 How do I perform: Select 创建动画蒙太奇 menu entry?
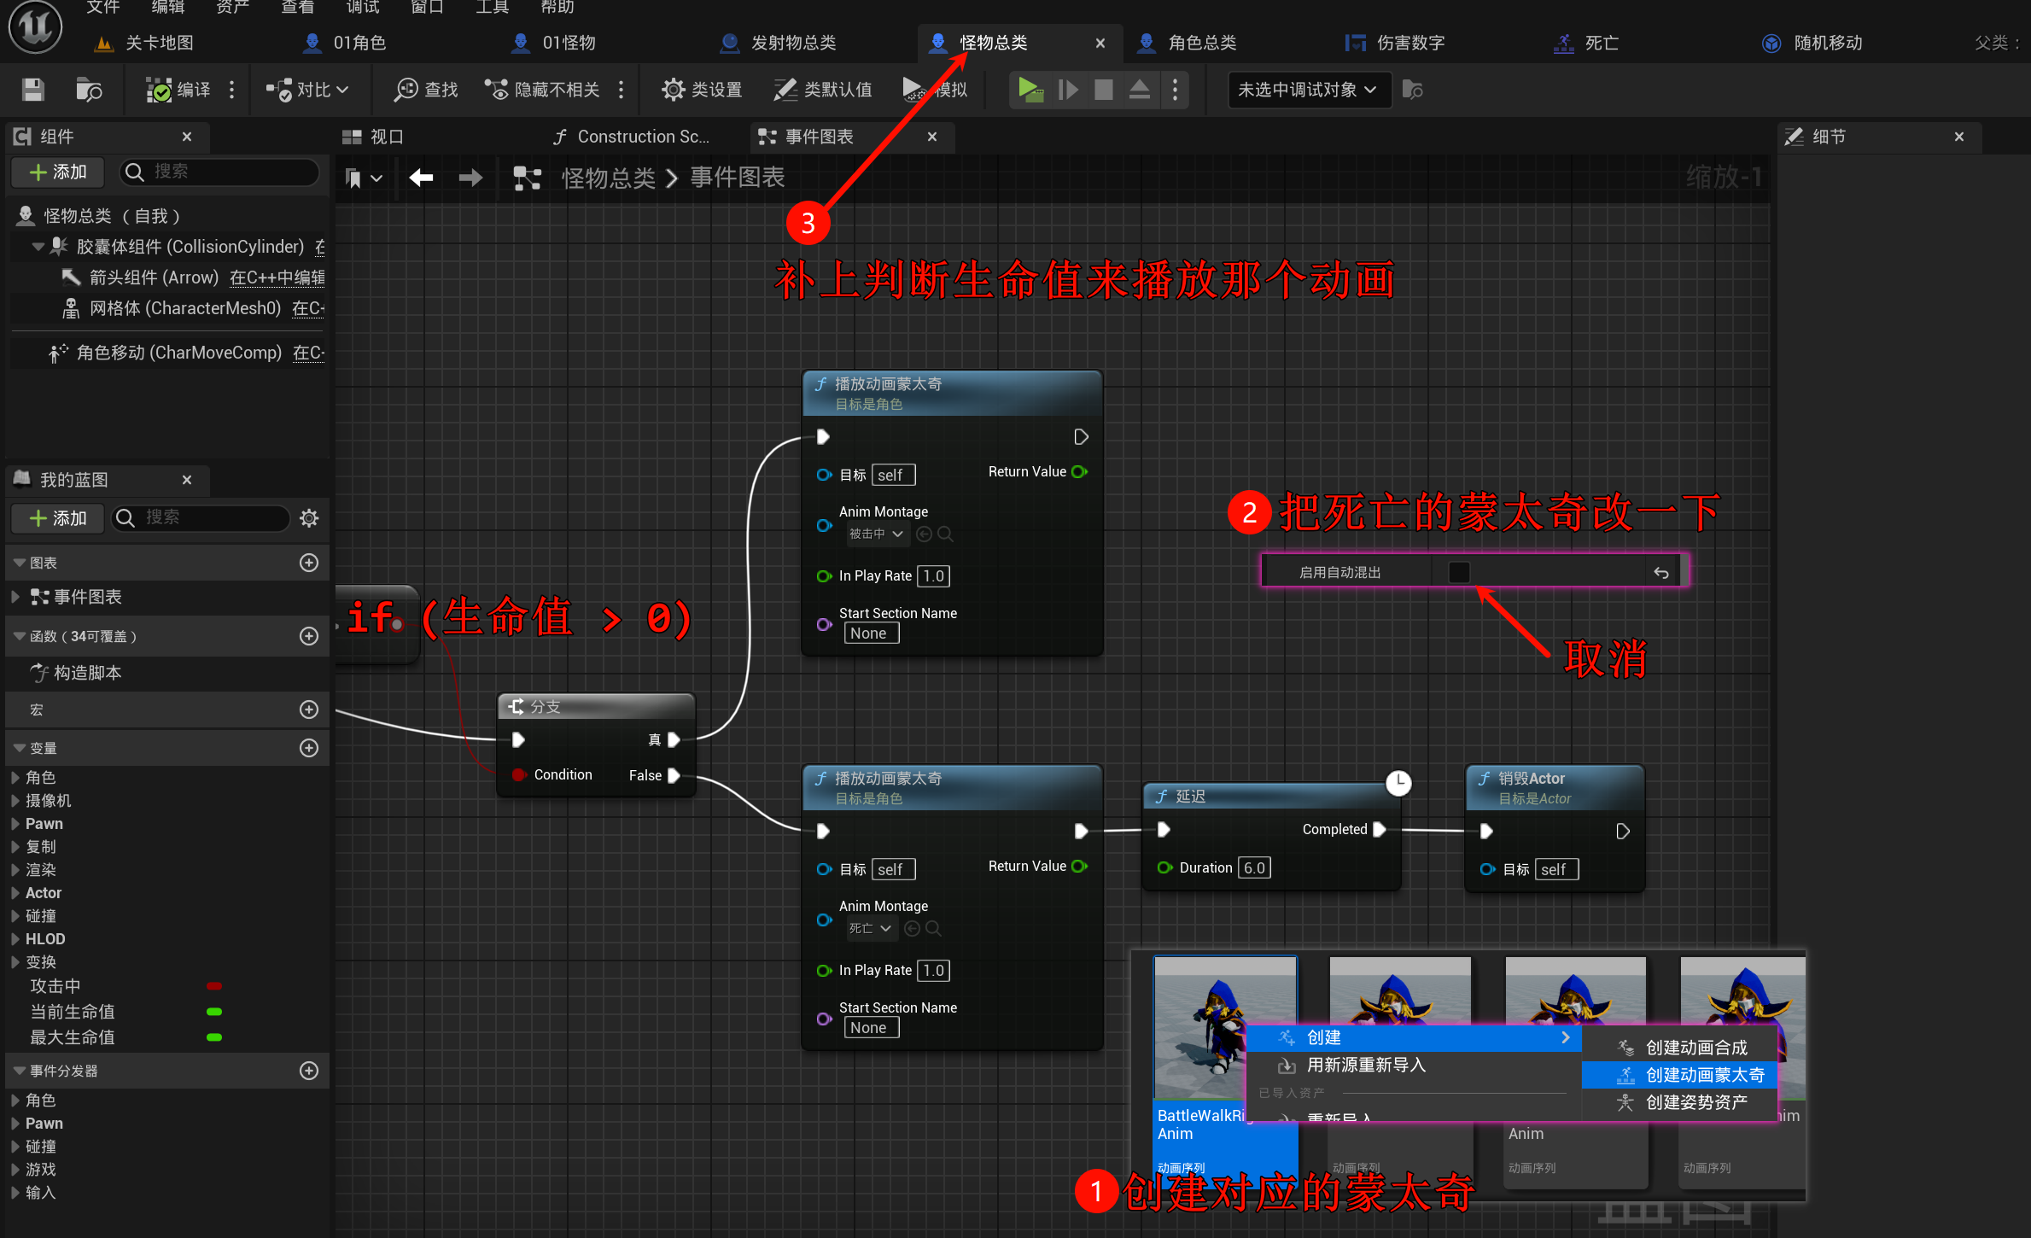point(1703,1075)
